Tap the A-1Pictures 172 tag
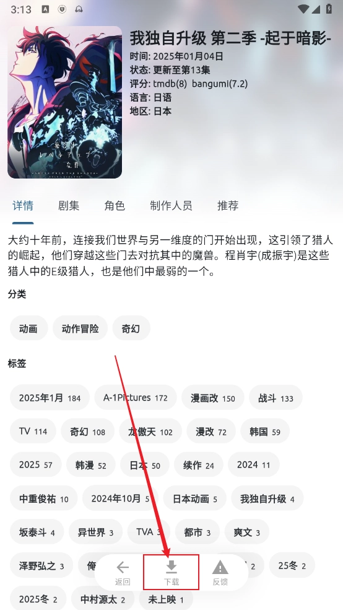This screenshot has height=610, width=343. (135, 397)
